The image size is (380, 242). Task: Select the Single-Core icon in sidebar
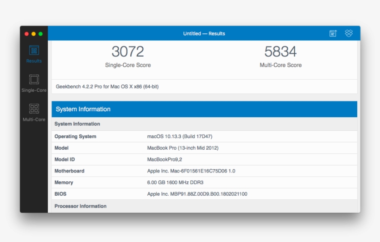[34, 79]
